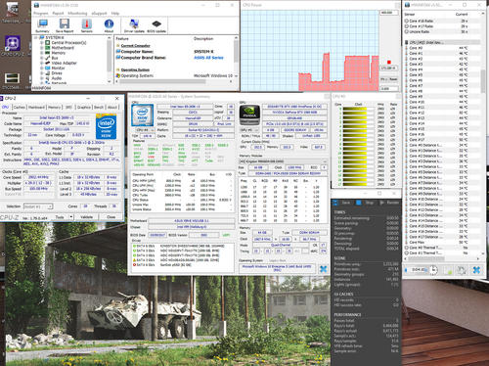
Task: Open the Help menu in HWiNFO64
Action: tap(115, 14)
